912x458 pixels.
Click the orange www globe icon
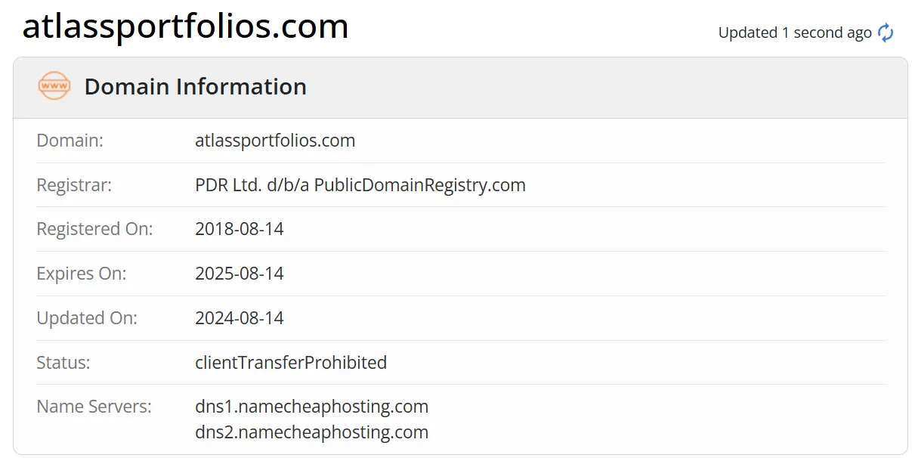coord(54,86)
